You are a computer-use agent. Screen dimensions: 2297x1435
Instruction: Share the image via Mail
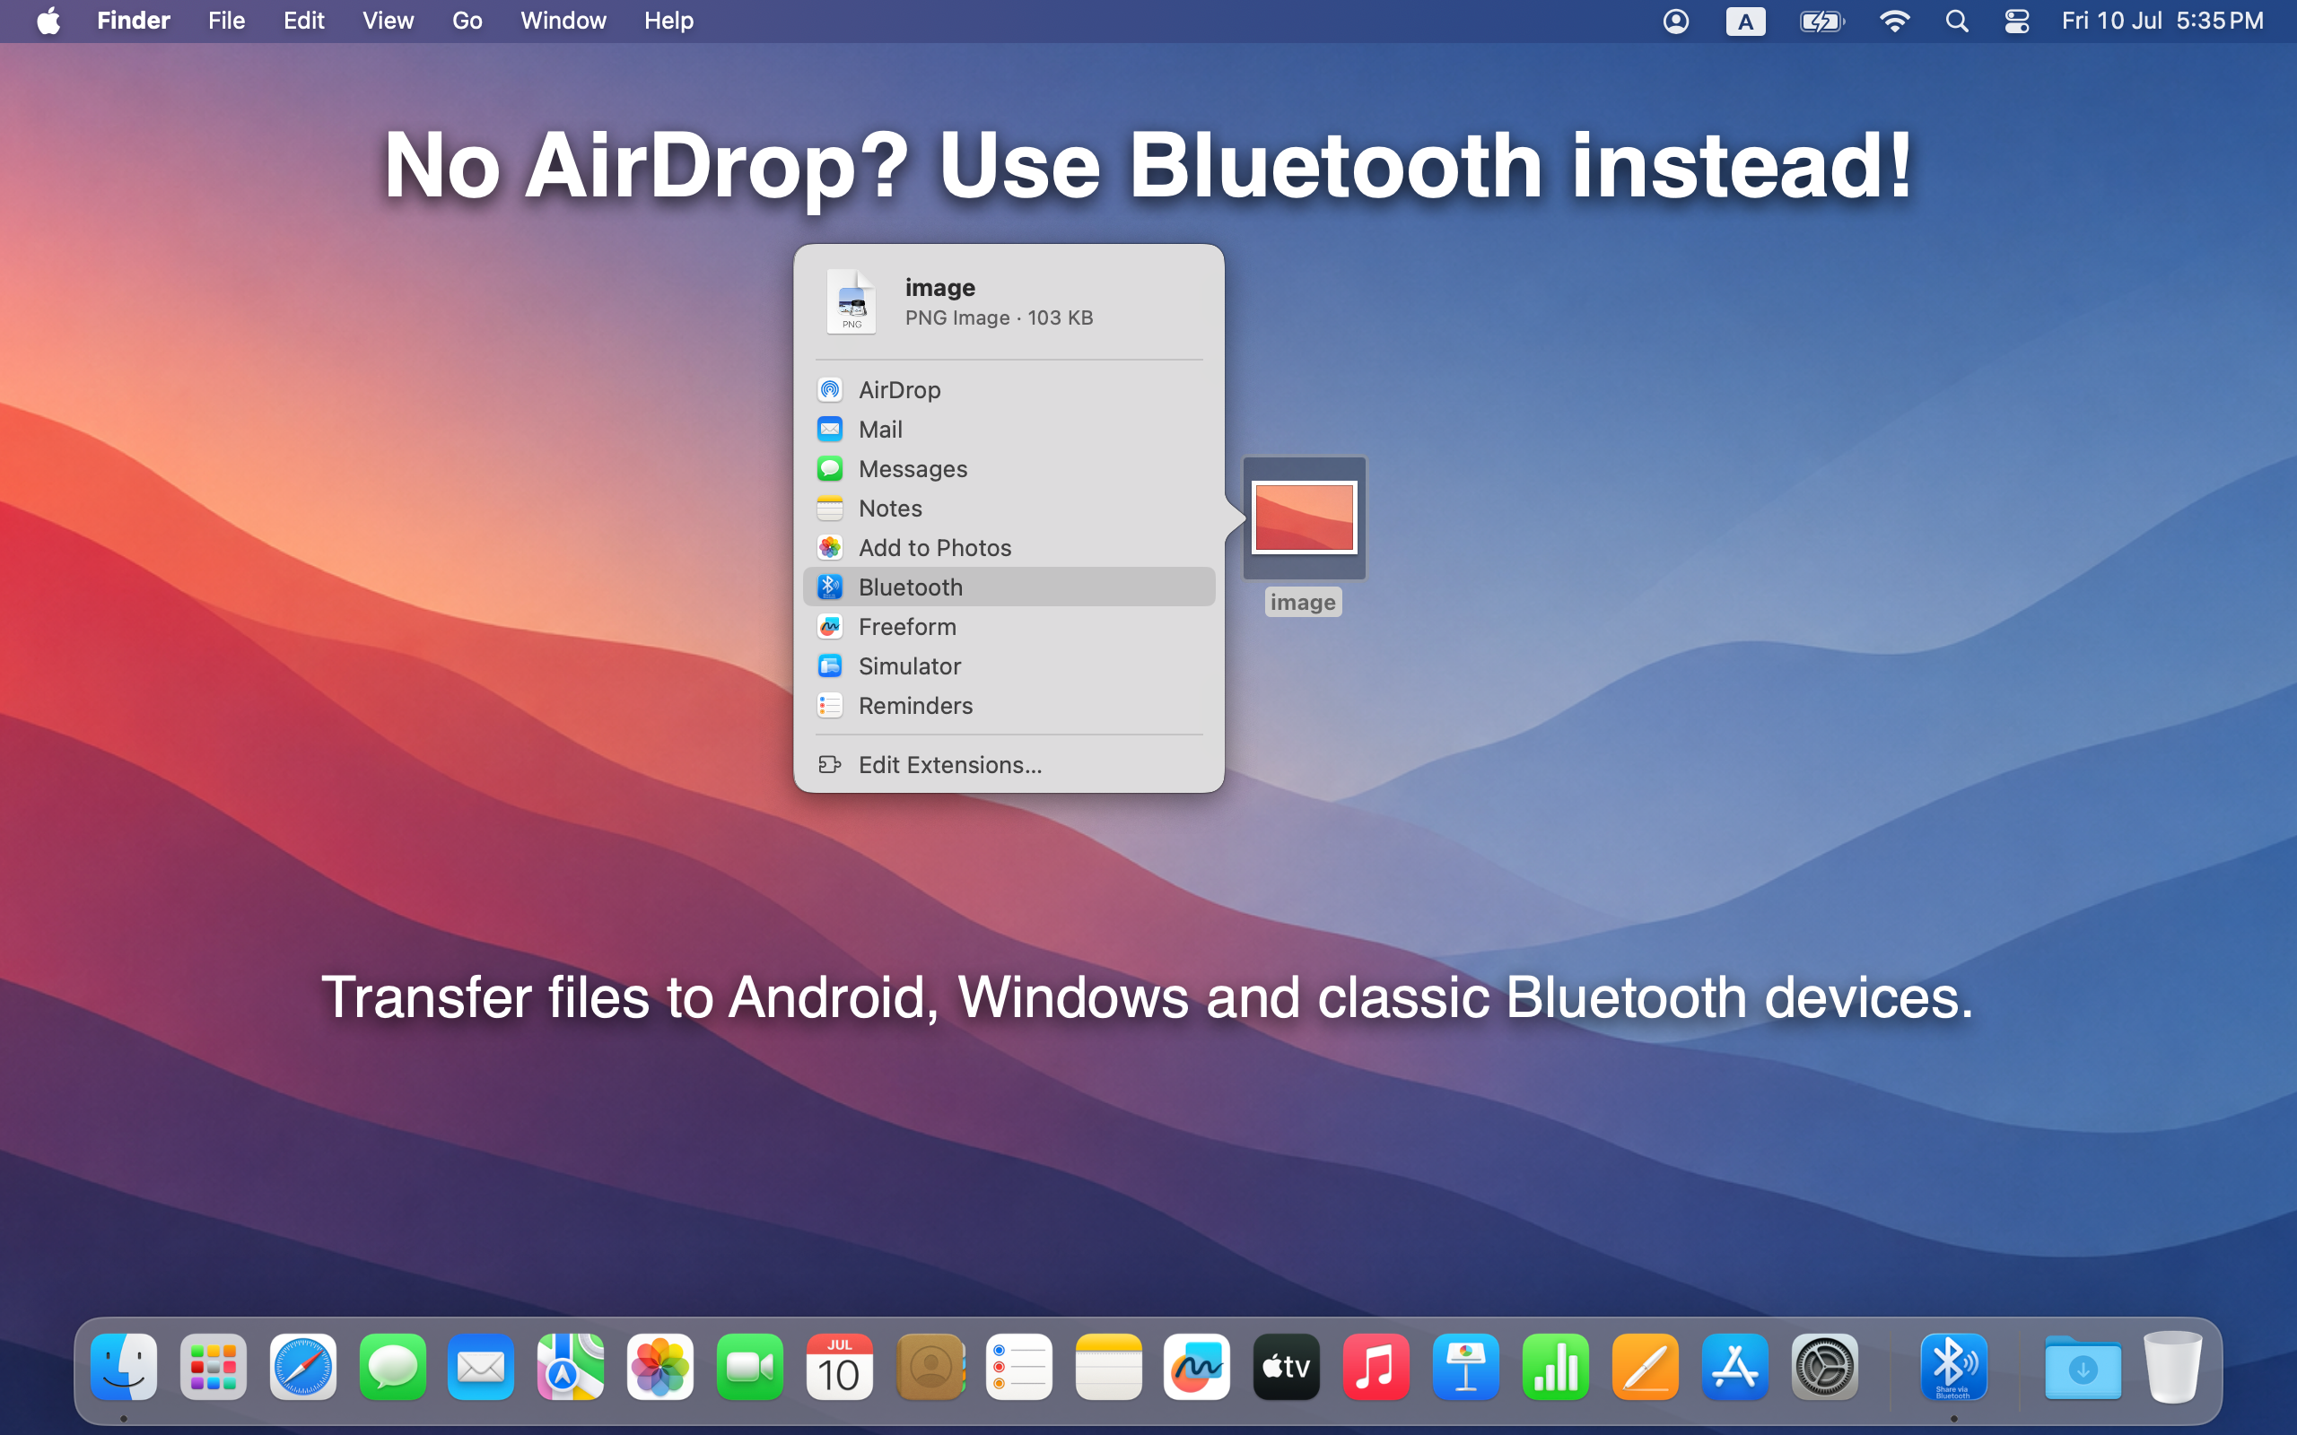[1008, 430]
